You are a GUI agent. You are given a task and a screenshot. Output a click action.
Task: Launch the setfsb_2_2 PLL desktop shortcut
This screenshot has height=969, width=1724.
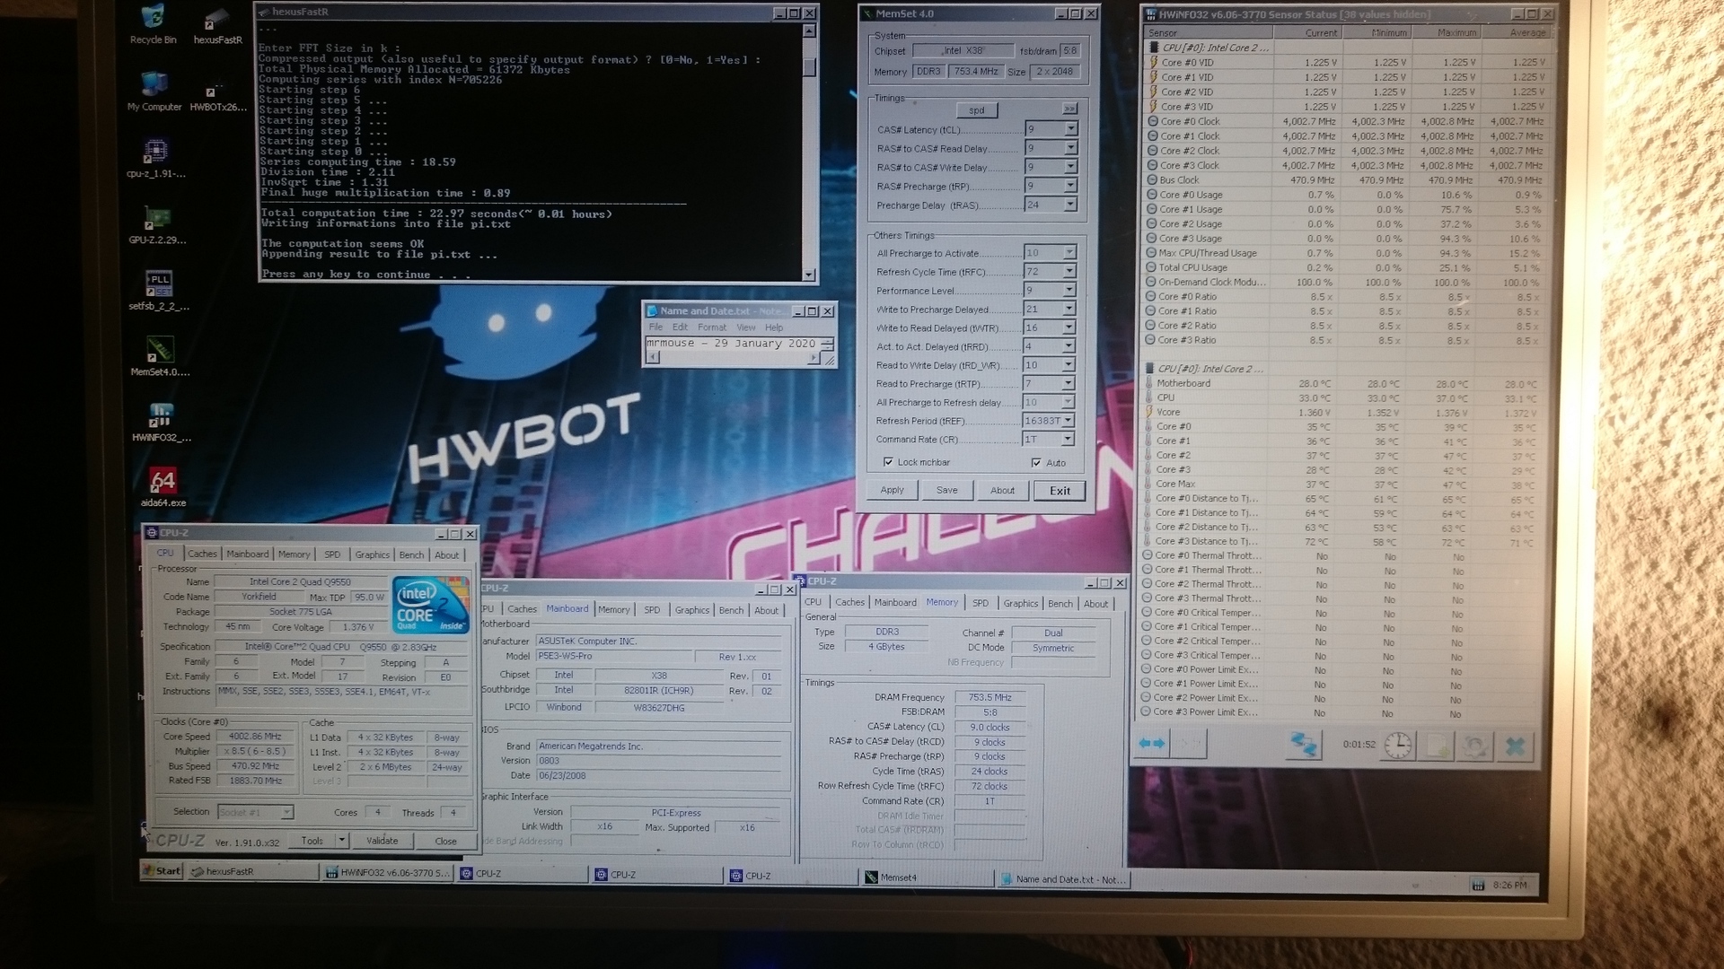[159, 291]
